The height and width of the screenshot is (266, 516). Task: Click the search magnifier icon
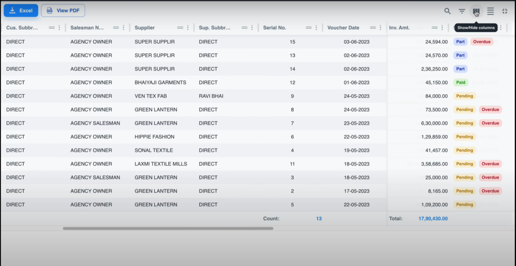click(447, 11)
